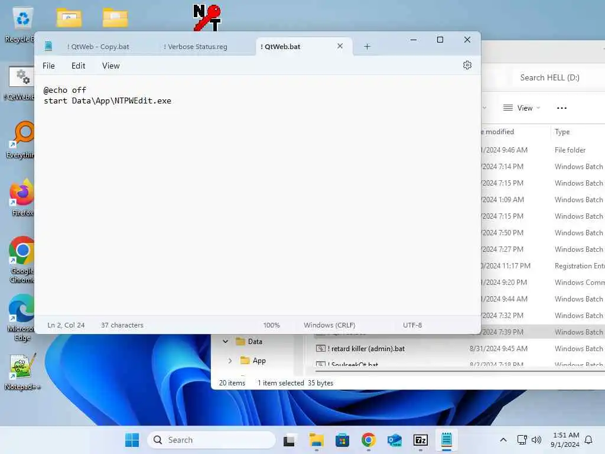Click the Notepad app icon in title bar
The width and height of the screenshot is (605, 454).
48,46
